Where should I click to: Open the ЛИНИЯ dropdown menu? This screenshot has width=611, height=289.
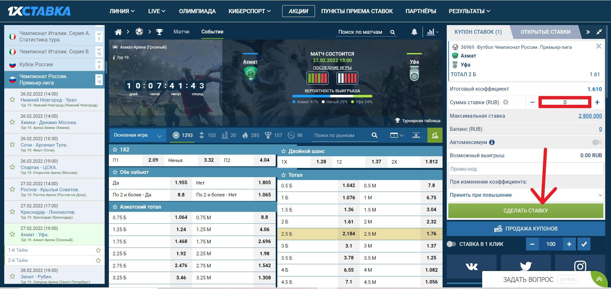click(x=122, y=11)
